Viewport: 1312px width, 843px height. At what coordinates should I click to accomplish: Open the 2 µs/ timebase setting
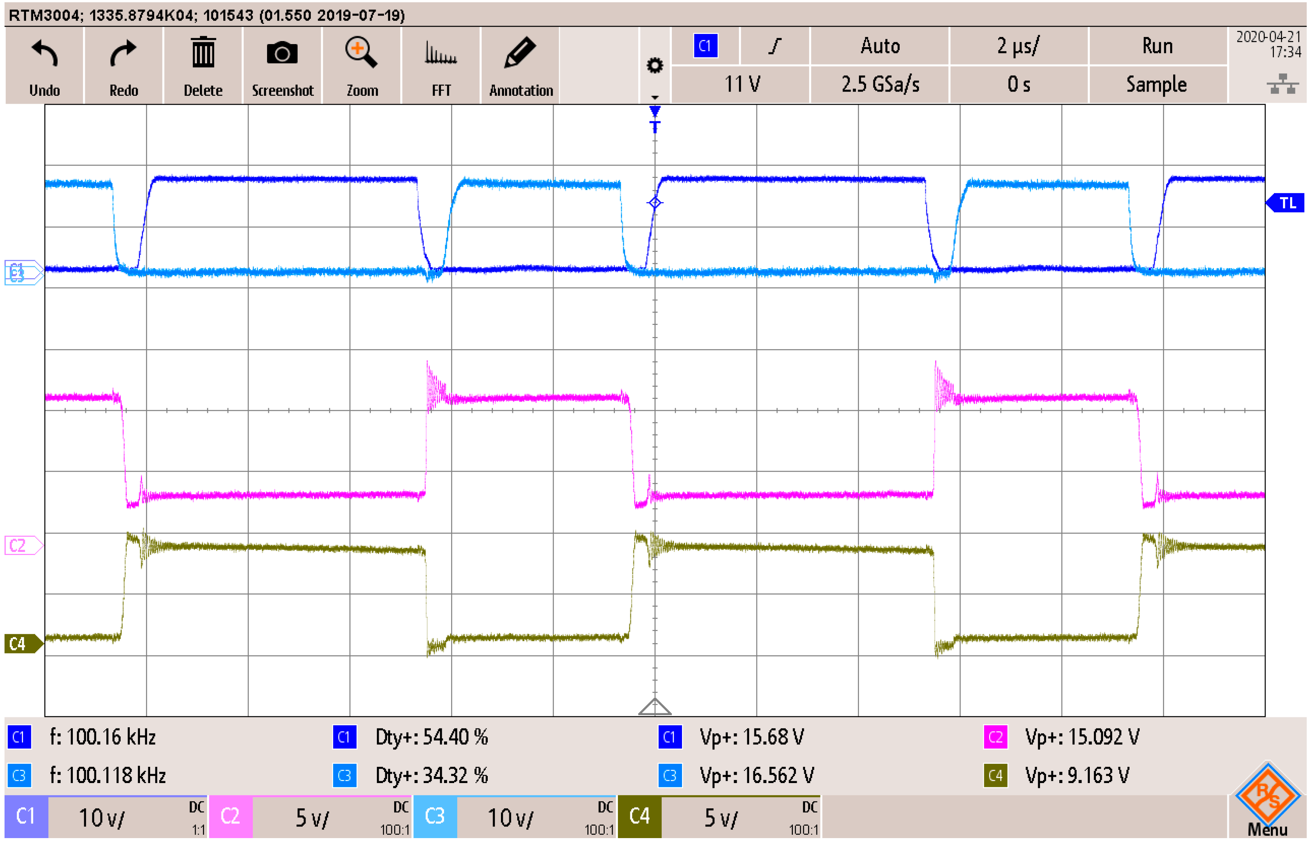tap(1018, 46)
